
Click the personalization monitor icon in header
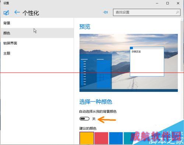tap(6, 13)
